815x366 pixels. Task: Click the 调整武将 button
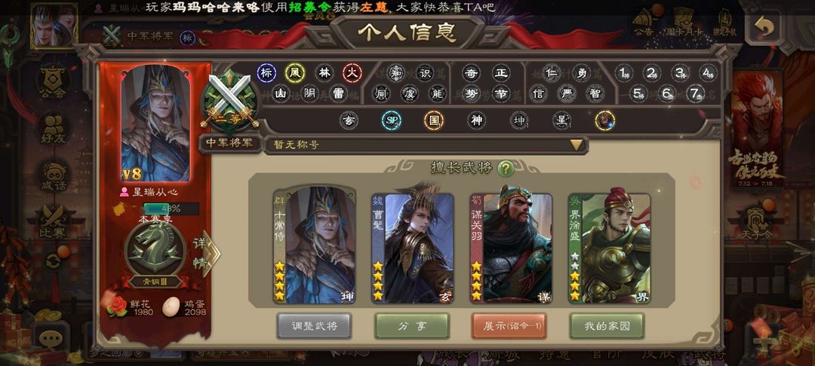[x=314, y=326]
